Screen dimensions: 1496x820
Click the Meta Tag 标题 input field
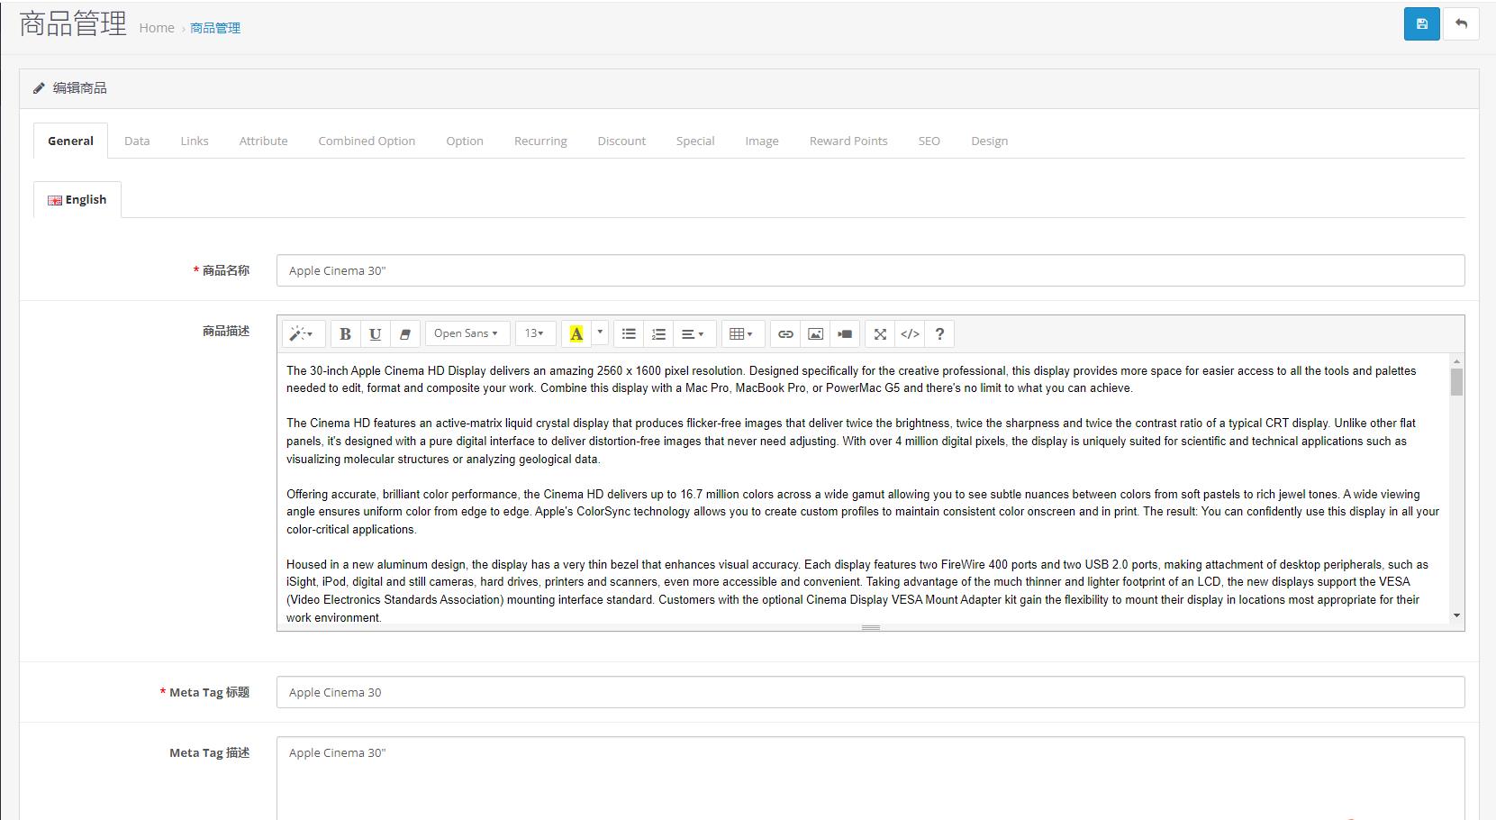[x=869, y=692]
